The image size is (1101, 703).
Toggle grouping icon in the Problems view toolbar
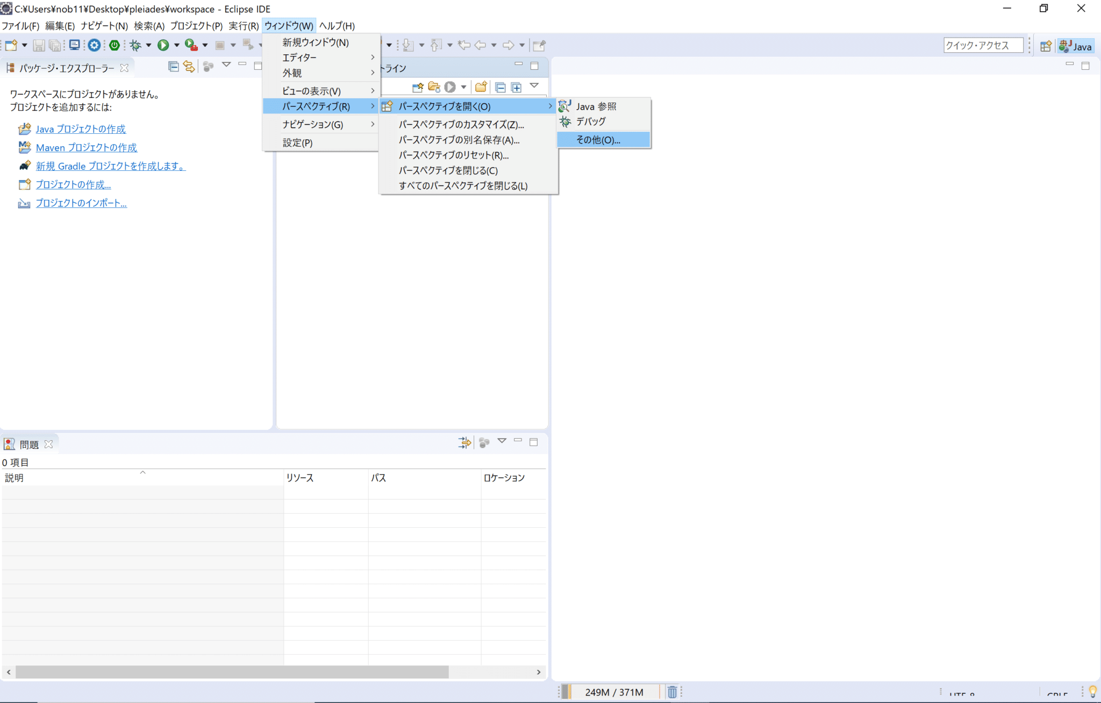(x=483, y=442)
